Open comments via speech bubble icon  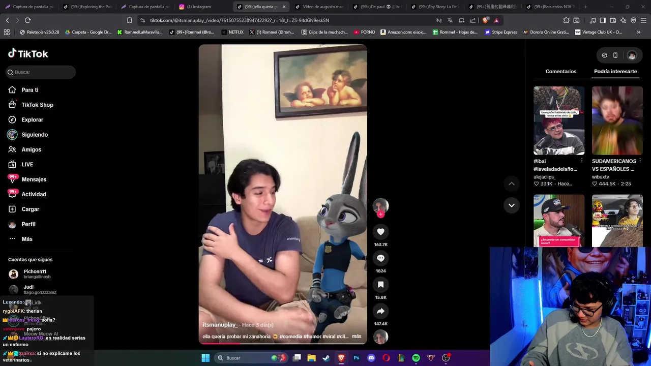tap(380, 258)
